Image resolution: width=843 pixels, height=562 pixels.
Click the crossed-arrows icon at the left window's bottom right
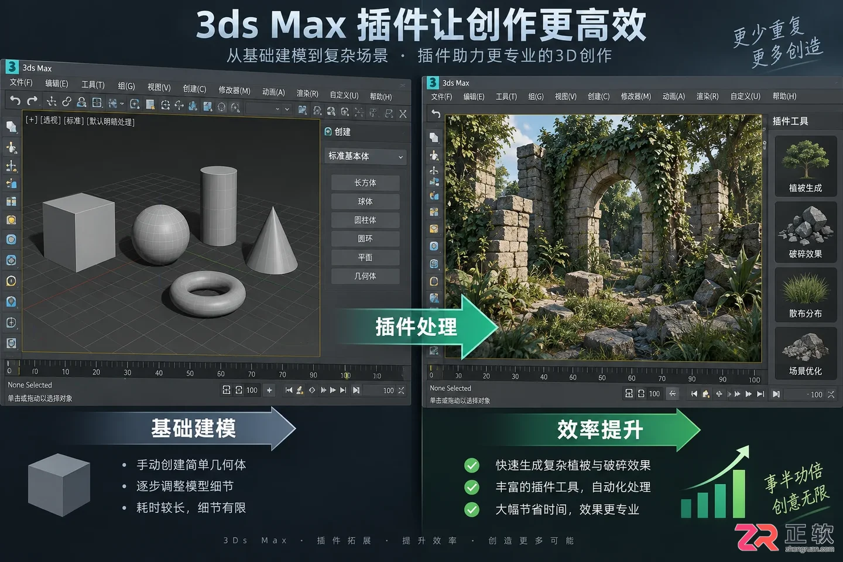(x=401, y=390)
